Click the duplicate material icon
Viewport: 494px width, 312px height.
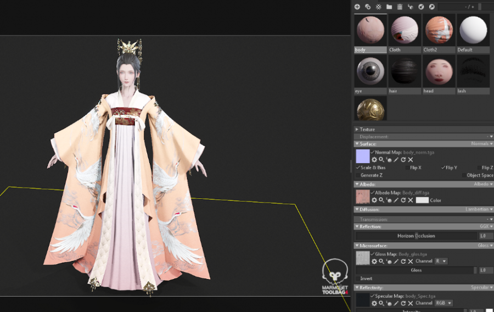click(368, 7)
